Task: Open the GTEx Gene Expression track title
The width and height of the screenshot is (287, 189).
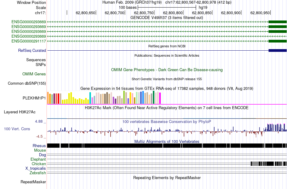Action: click(167, 89)
